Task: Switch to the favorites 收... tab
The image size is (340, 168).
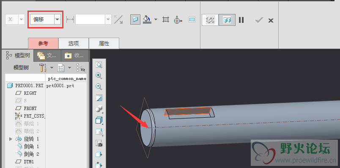Action: click(74, 55)
